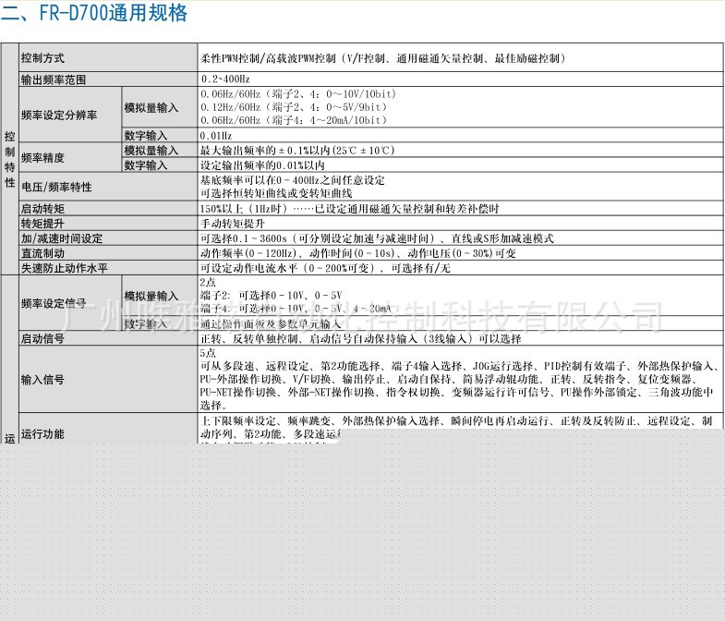Select the 控制方式 row label
The height and width of the screenshot is (621, 725).
(42, 58)
